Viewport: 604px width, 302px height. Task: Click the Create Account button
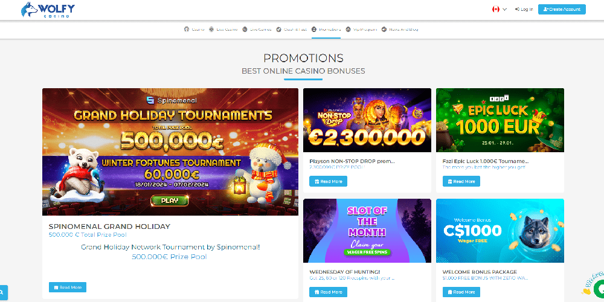tap(562, 9)
